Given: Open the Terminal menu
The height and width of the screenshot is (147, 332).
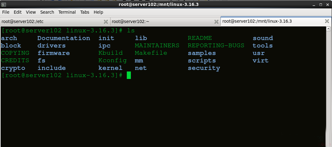Looking at the screenshot, I should click(67, 12).
